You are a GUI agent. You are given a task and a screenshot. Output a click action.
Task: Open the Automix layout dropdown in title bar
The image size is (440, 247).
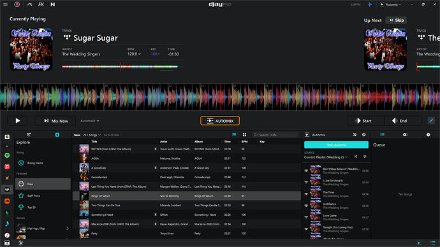tap(391, 4)
